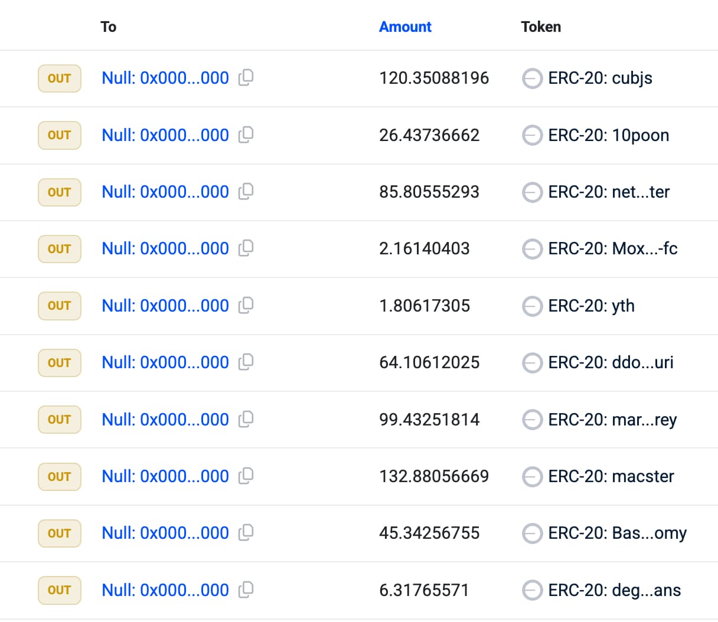Screen dimensions: 718x622
Task: Toggle the Amount column header
Action: 405,27
